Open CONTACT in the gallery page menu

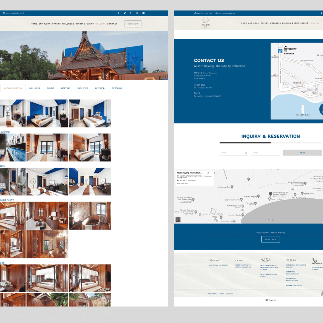click(112, 24)
